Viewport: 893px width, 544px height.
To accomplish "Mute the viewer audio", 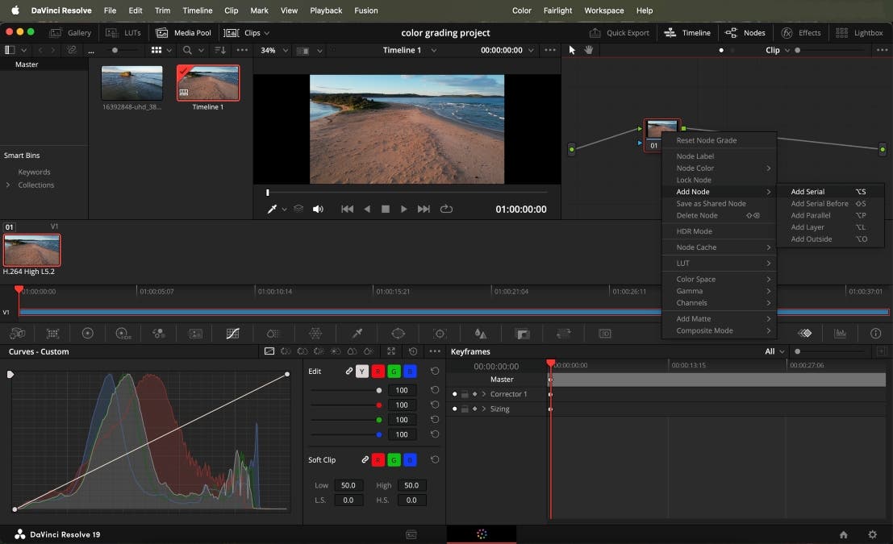I will 318,208.
